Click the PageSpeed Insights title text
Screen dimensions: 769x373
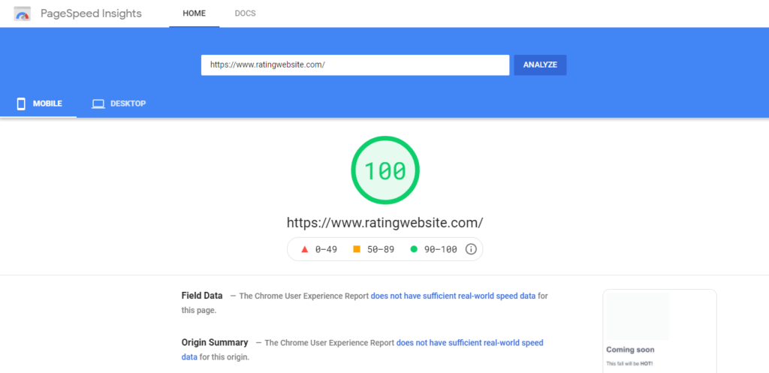coord(91,14)
